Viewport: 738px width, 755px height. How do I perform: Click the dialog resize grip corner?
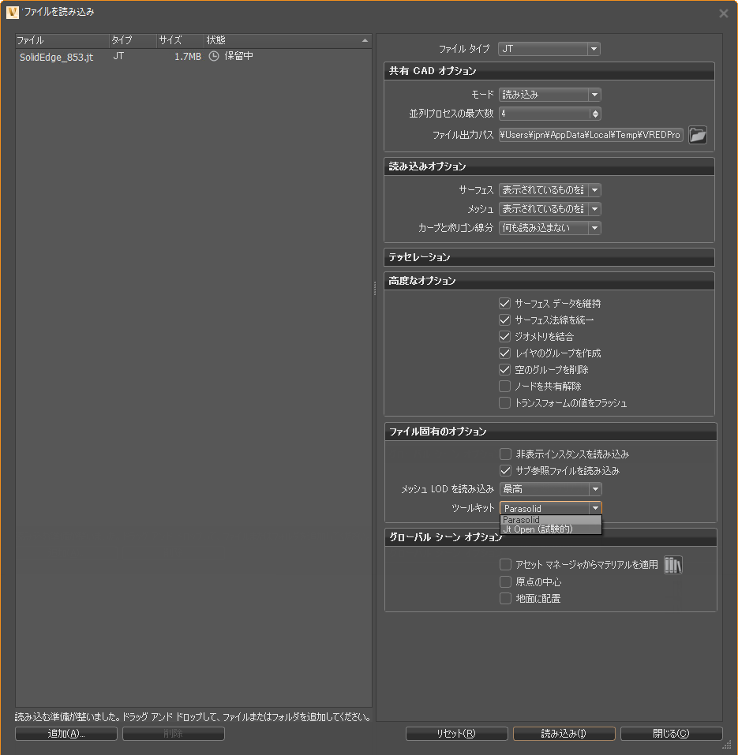pyautogui.click(x=727, y=746)
